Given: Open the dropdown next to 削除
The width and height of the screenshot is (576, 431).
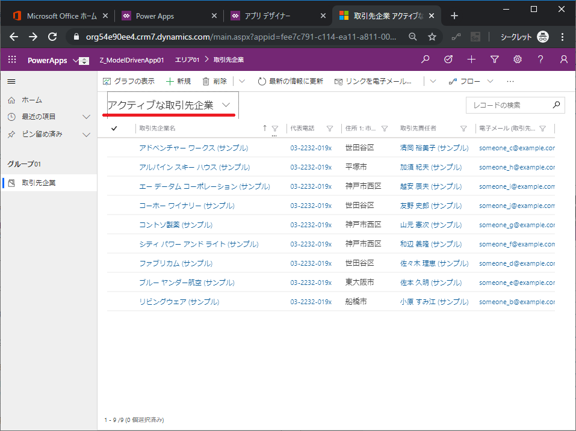Looking at the screenshot, I should (x=242, y=81).
